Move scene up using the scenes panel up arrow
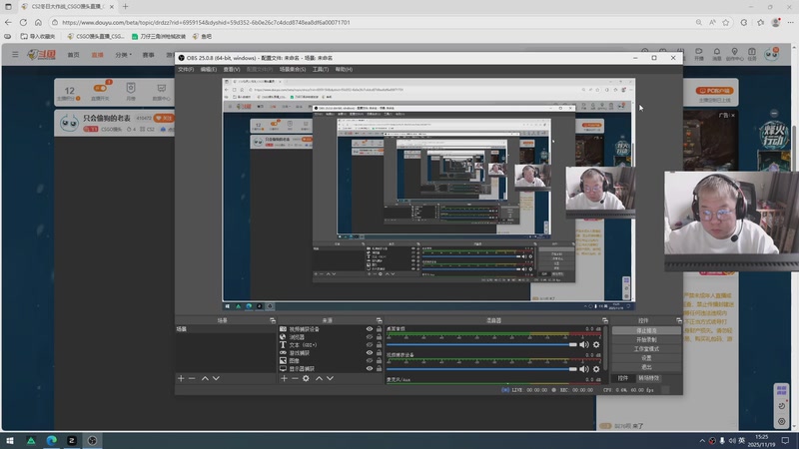Image resolution: width=799 pixels, height=449 pixels. [205, 378]
